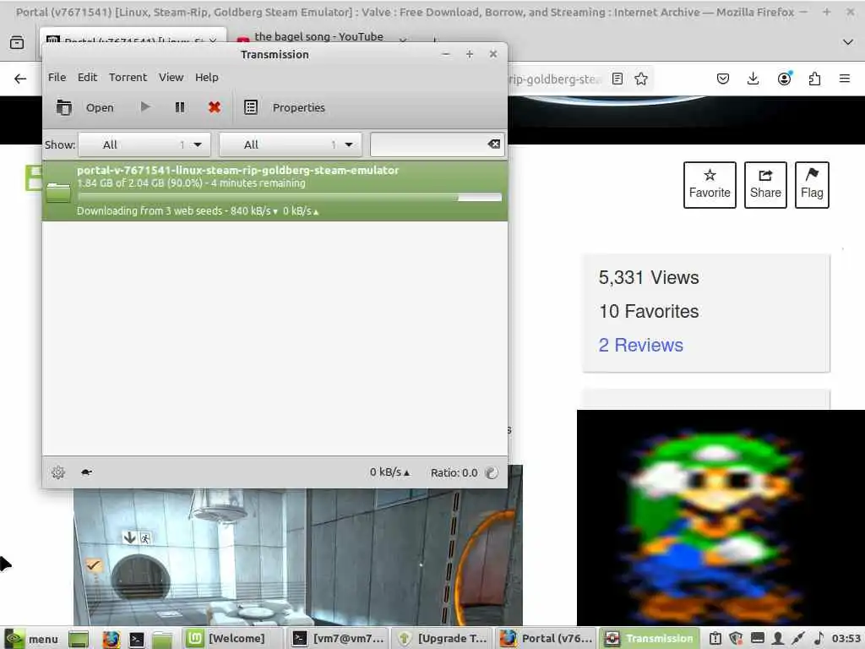Open a torrent with the Open icon
The width and height of the screenshot is (865, 649).
(63, 107)
